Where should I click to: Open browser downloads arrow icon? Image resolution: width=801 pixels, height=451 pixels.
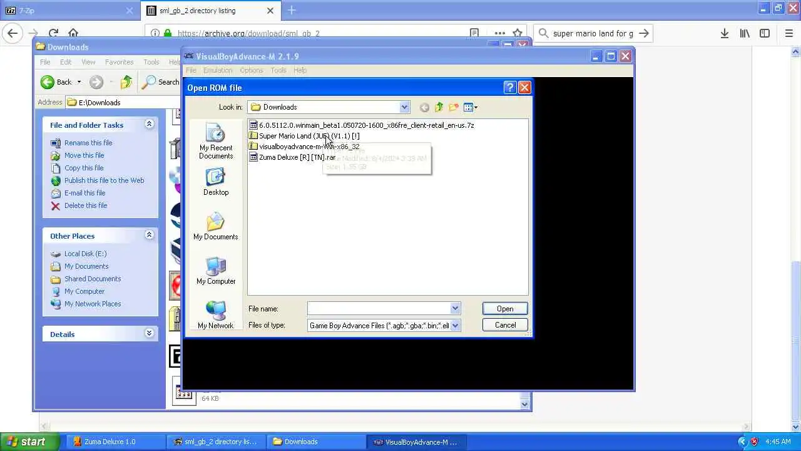(725, 33)
